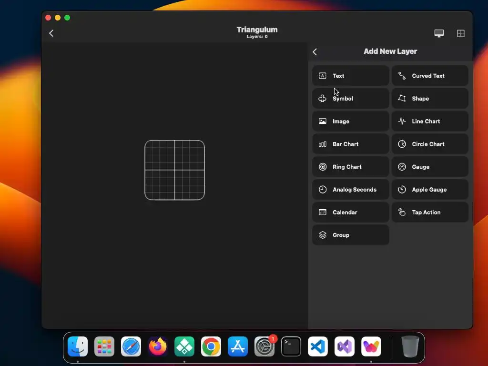
Task: Open the Trash in the dock
Action: [x=410, y=346]
